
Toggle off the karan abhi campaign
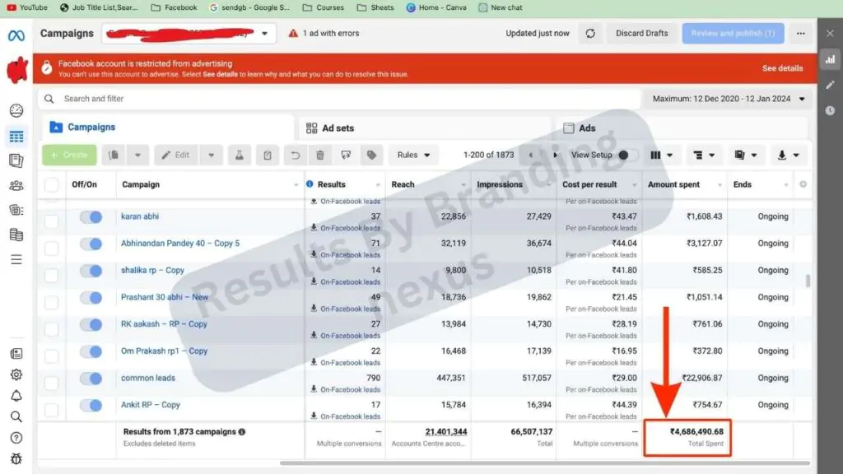click(91, 217)
